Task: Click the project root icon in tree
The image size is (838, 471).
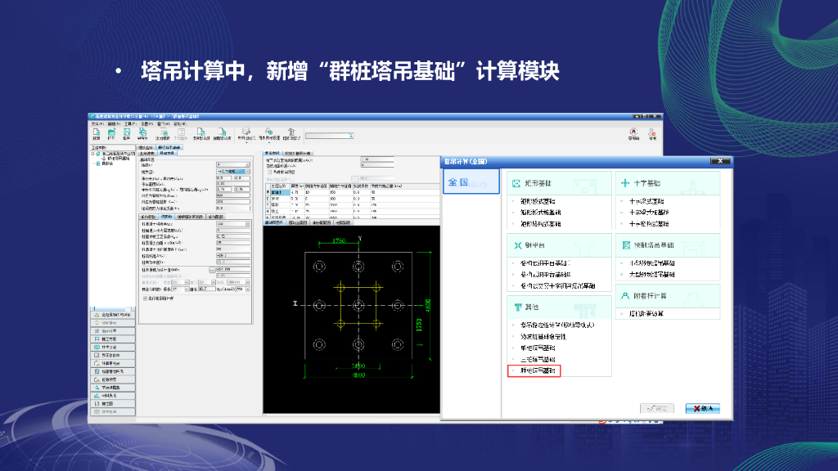Action: coord(98,154)
